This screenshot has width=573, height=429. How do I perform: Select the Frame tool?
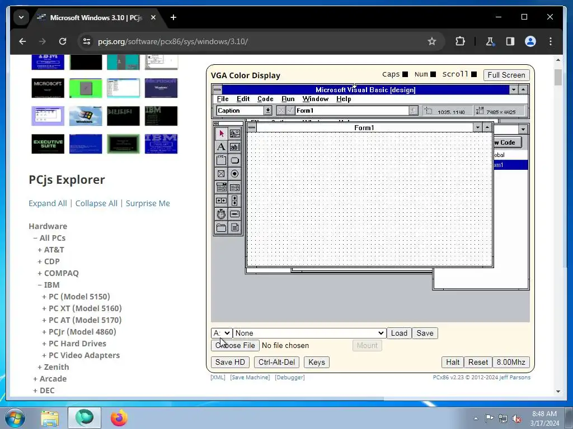(221, 160)
